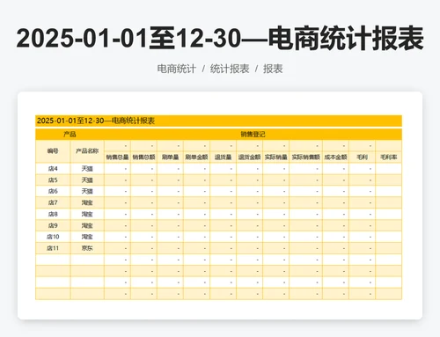The height and width of the screenshot is (337, 440).
Task: Click the 产品名称 column header
Action: (x=87, y=151)
